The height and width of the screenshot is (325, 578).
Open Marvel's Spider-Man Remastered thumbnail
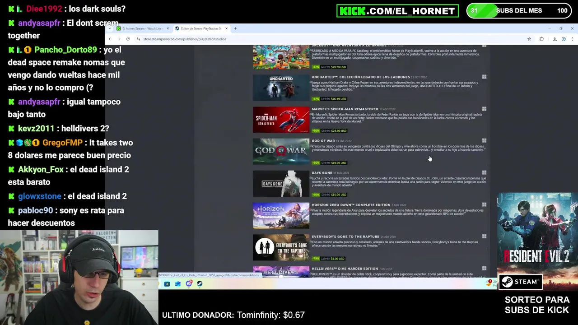pos(281,120)
